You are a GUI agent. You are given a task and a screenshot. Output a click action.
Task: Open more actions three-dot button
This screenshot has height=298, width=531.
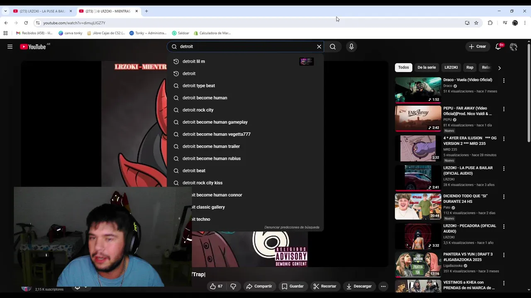[x=383, y=286]
